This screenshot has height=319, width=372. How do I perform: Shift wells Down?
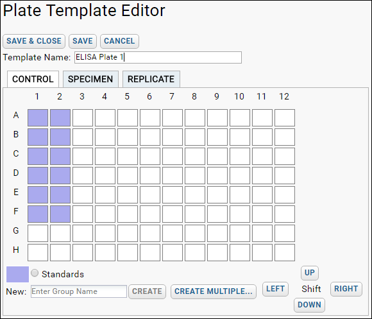[309, 305]
